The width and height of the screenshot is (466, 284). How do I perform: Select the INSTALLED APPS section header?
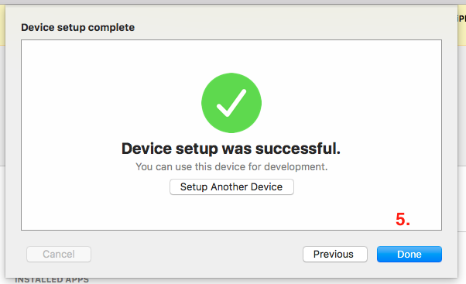(x=52, y=280)
